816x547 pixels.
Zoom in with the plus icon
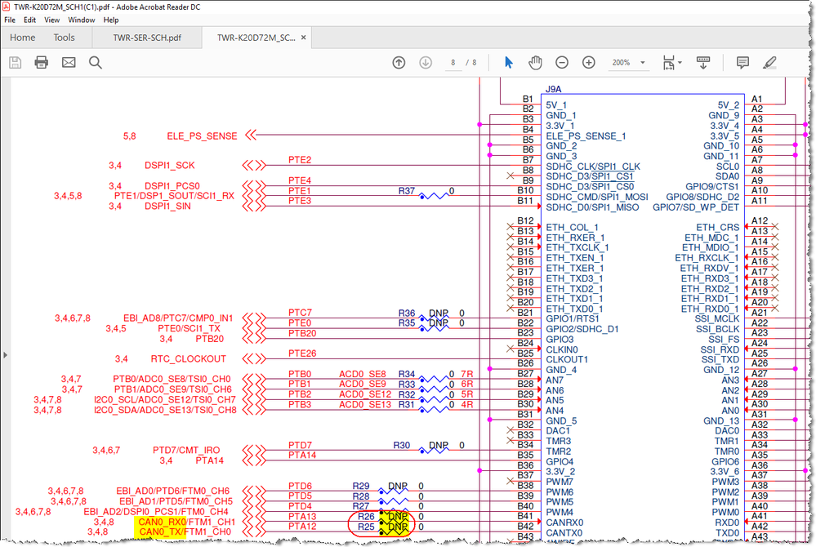(588, 62)
